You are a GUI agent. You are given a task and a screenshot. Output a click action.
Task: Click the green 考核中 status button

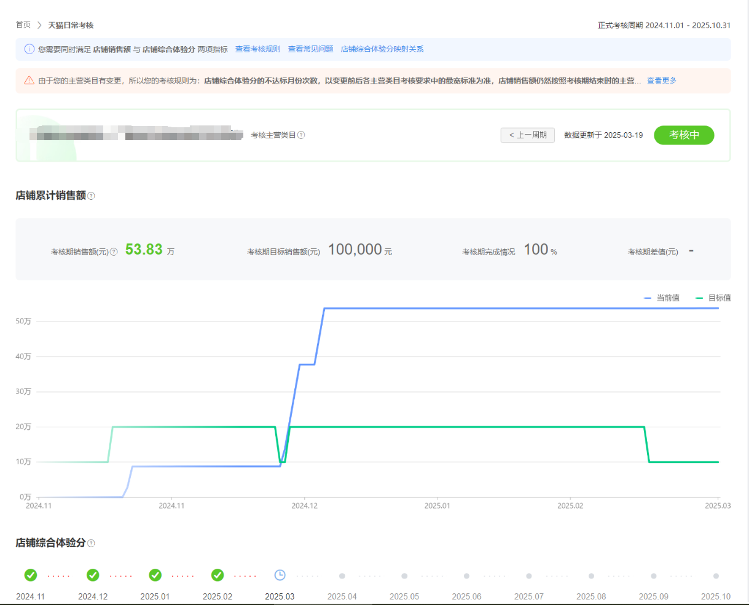(x=684, y=135)
